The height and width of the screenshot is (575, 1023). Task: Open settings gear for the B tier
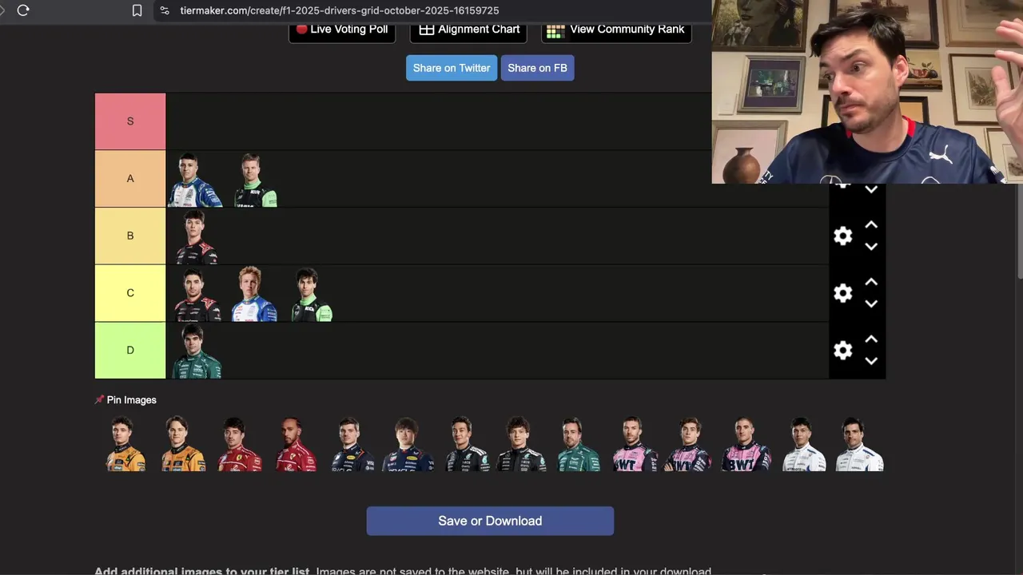pos(842,236)
